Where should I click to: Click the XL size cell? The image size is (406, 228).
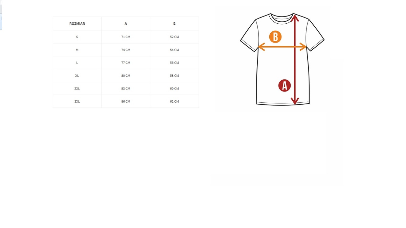click(77, 76)
